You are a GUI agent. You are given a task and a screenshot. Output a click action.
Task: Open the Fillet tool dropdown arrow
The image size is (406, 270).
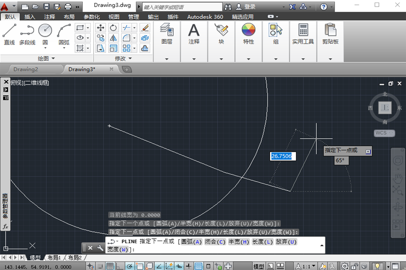tap(134, 37)
